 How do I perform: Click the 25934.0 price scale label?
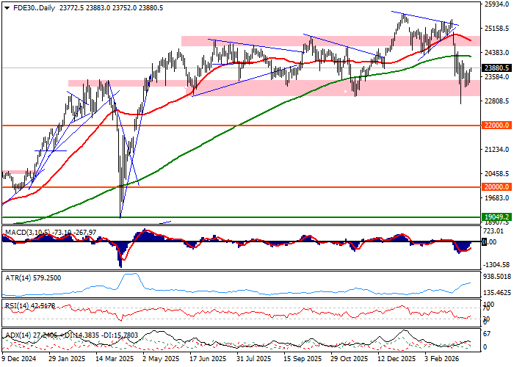tap(498, 4)
